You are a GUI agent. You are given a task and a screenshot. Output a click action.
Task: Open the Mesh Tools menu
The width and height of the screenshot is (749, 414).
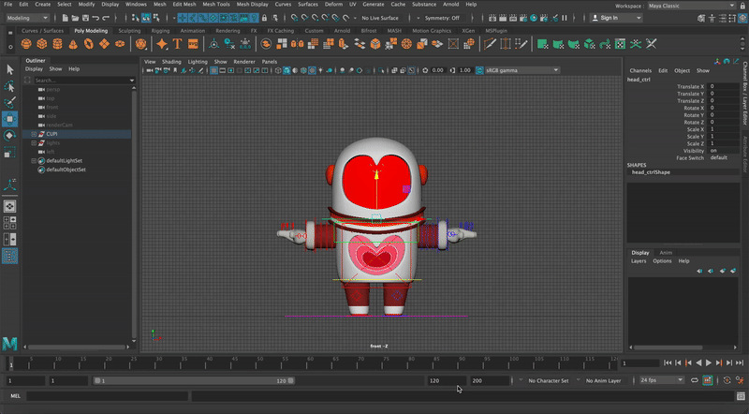coord(217,5)
